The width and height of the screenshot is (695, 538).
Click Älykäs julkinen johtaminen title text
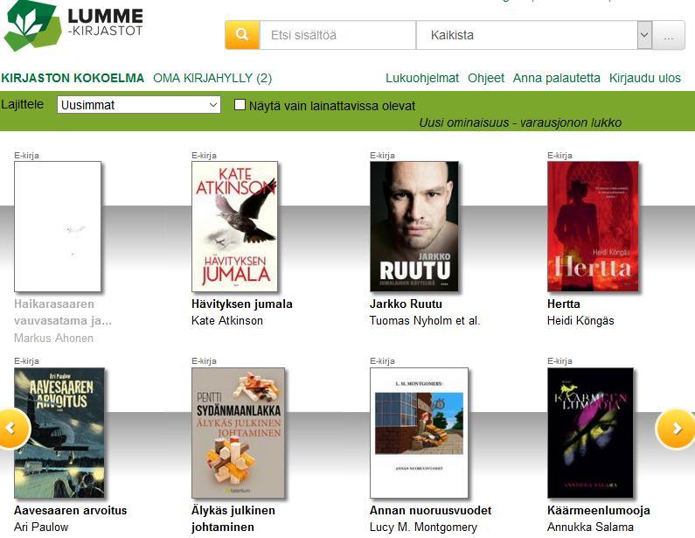coord(233,519)
